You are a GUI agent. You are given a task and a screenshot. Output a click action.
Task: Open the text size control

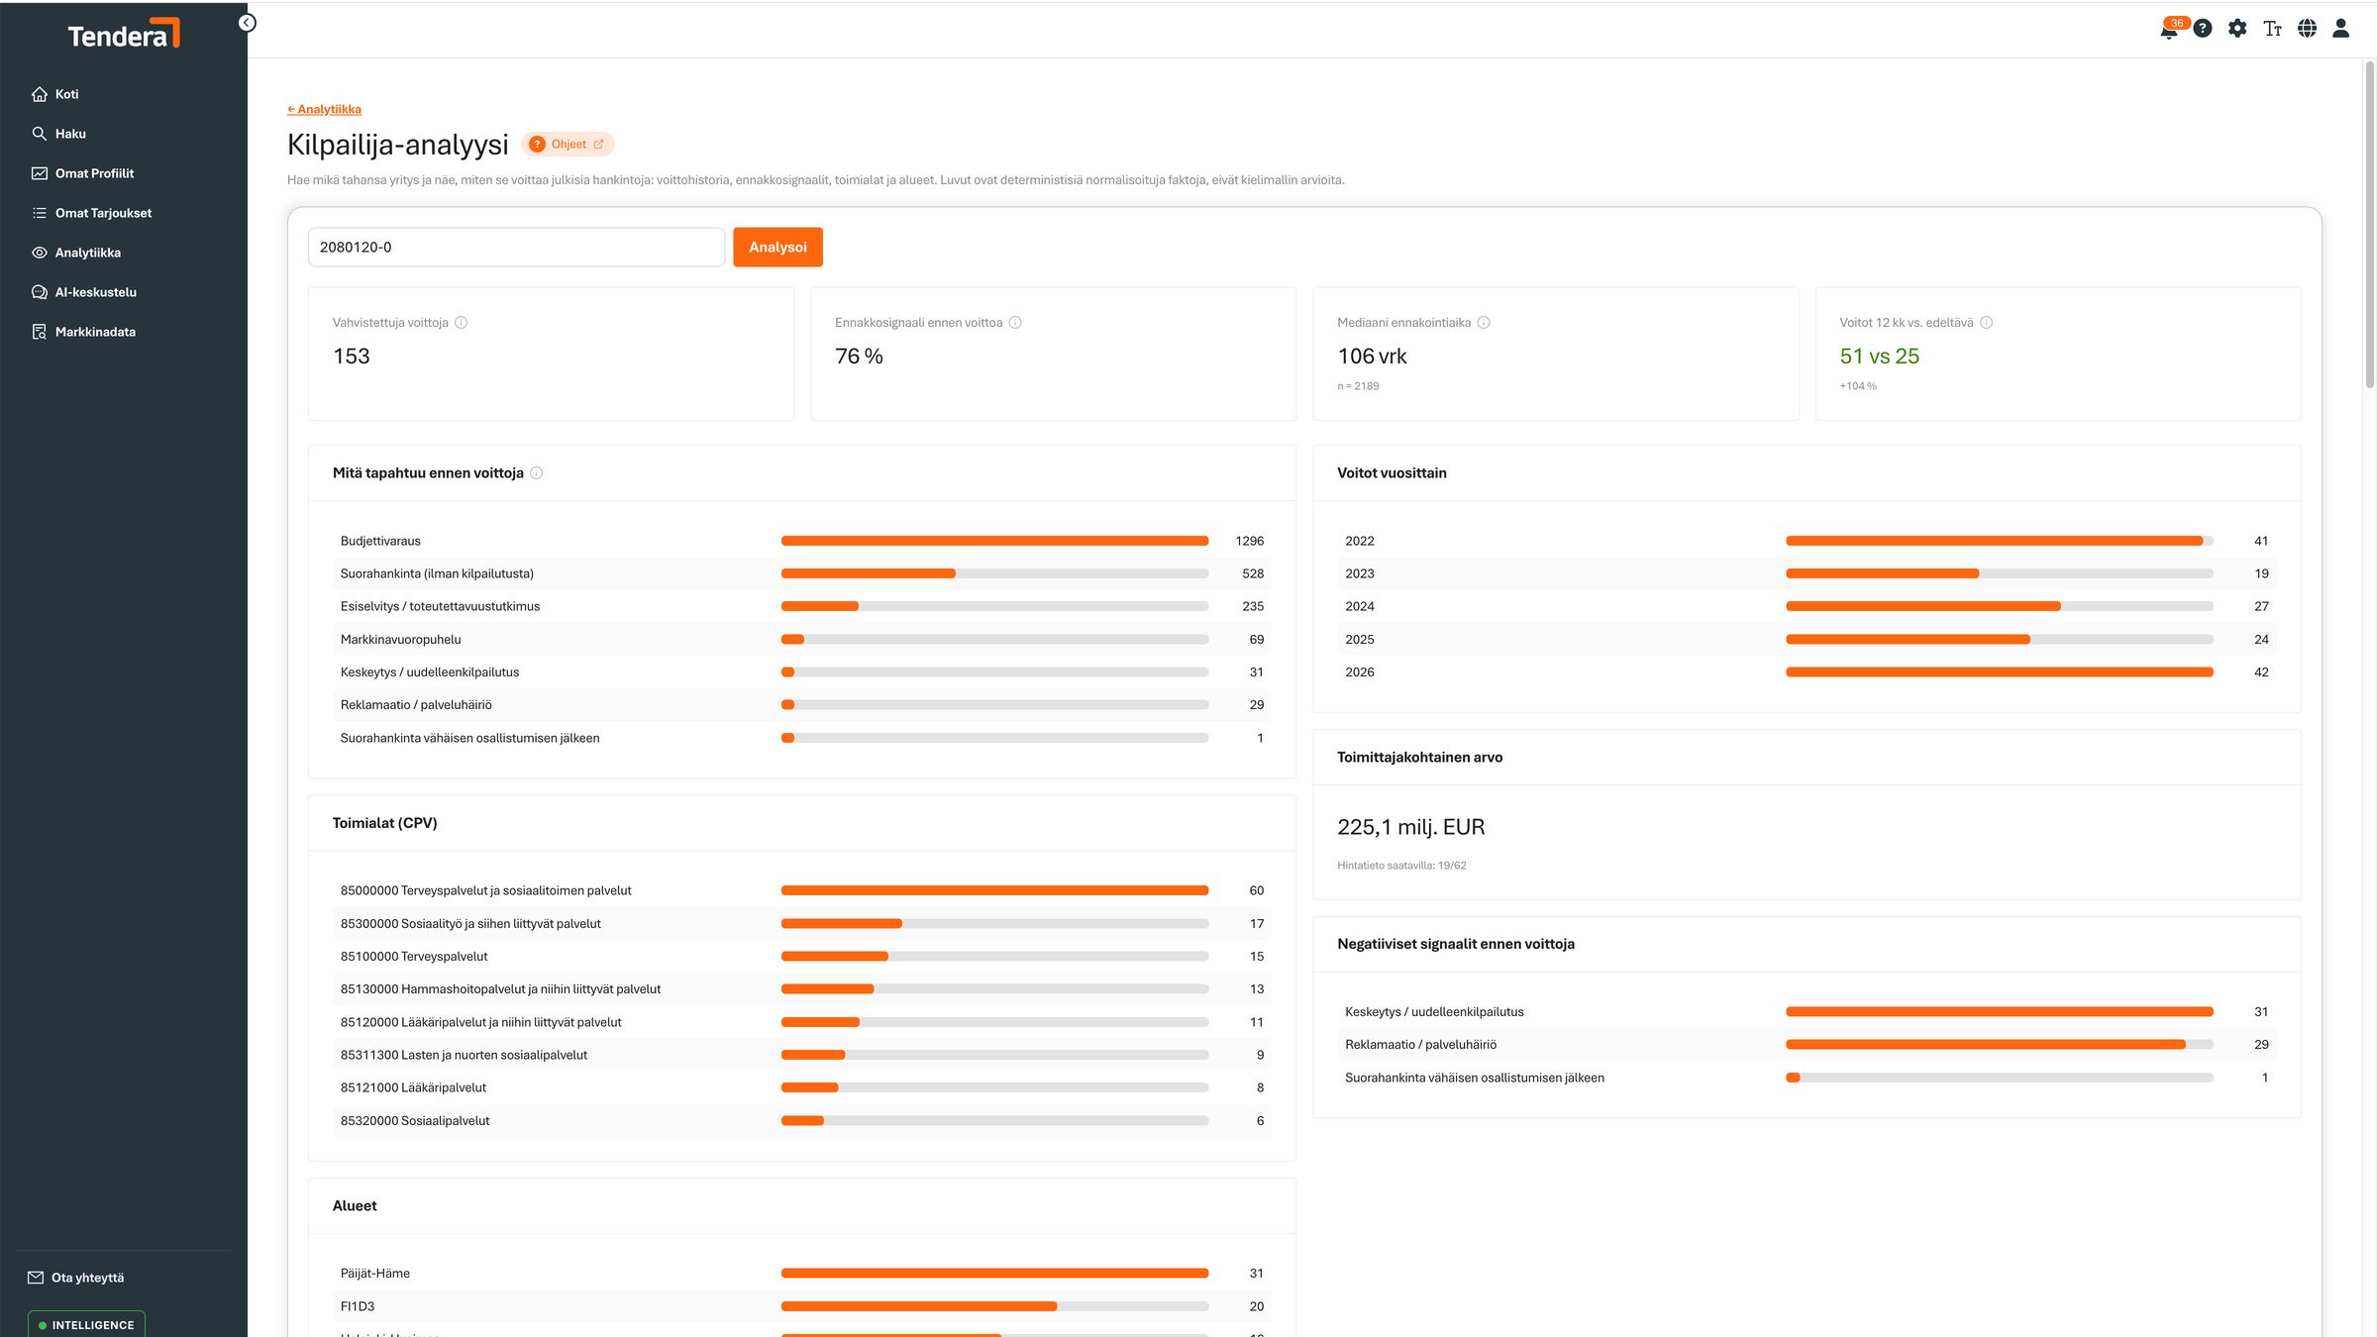coord(2272,29)
